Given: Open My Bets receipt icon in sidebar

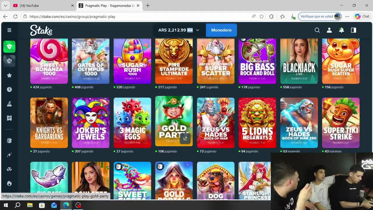Looking at the screenshot, I should [x=9, y=118].
